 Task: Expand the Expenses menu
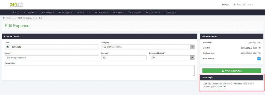[x=101, y=12]
